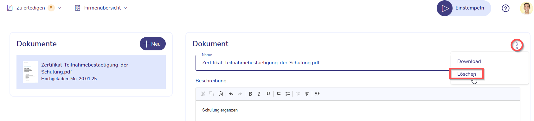
Task: Click the block quote icon
Action: (x=317, y=94)
